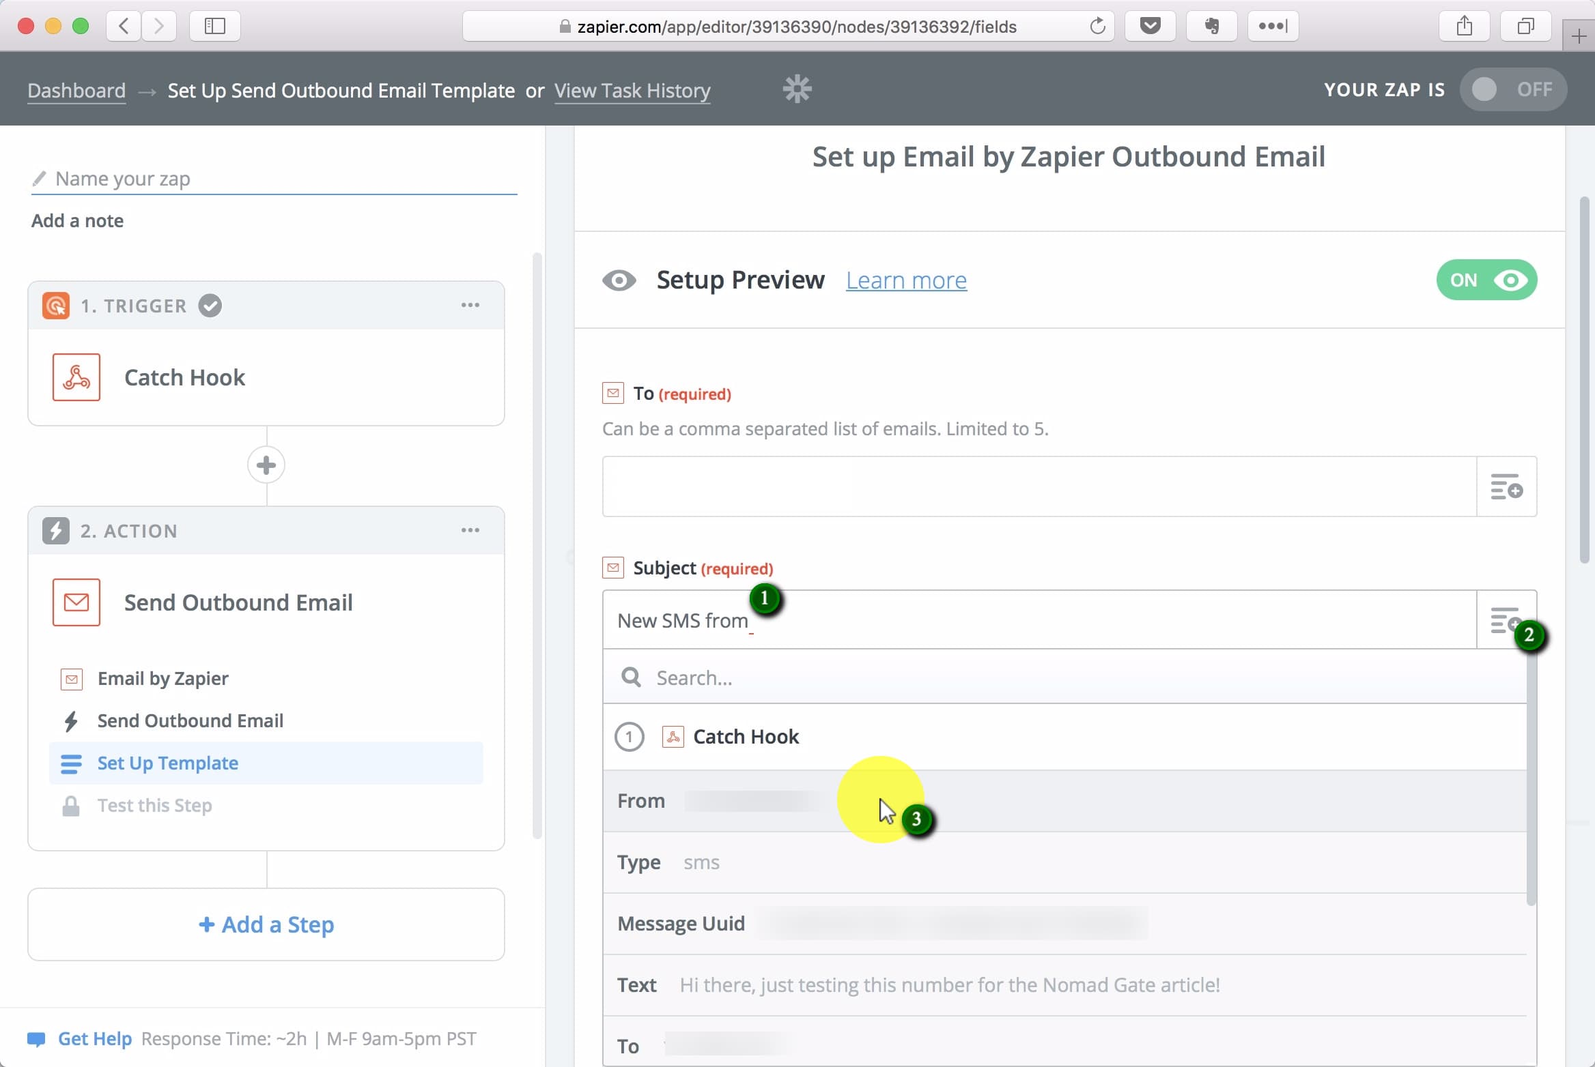Click the Share icon in toolbar
This screenshot has width=1595, height=1067.
tap(1464, 26)
